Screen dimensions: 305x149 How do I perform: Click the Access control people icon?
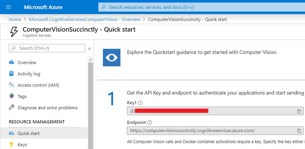coord(12,85)
